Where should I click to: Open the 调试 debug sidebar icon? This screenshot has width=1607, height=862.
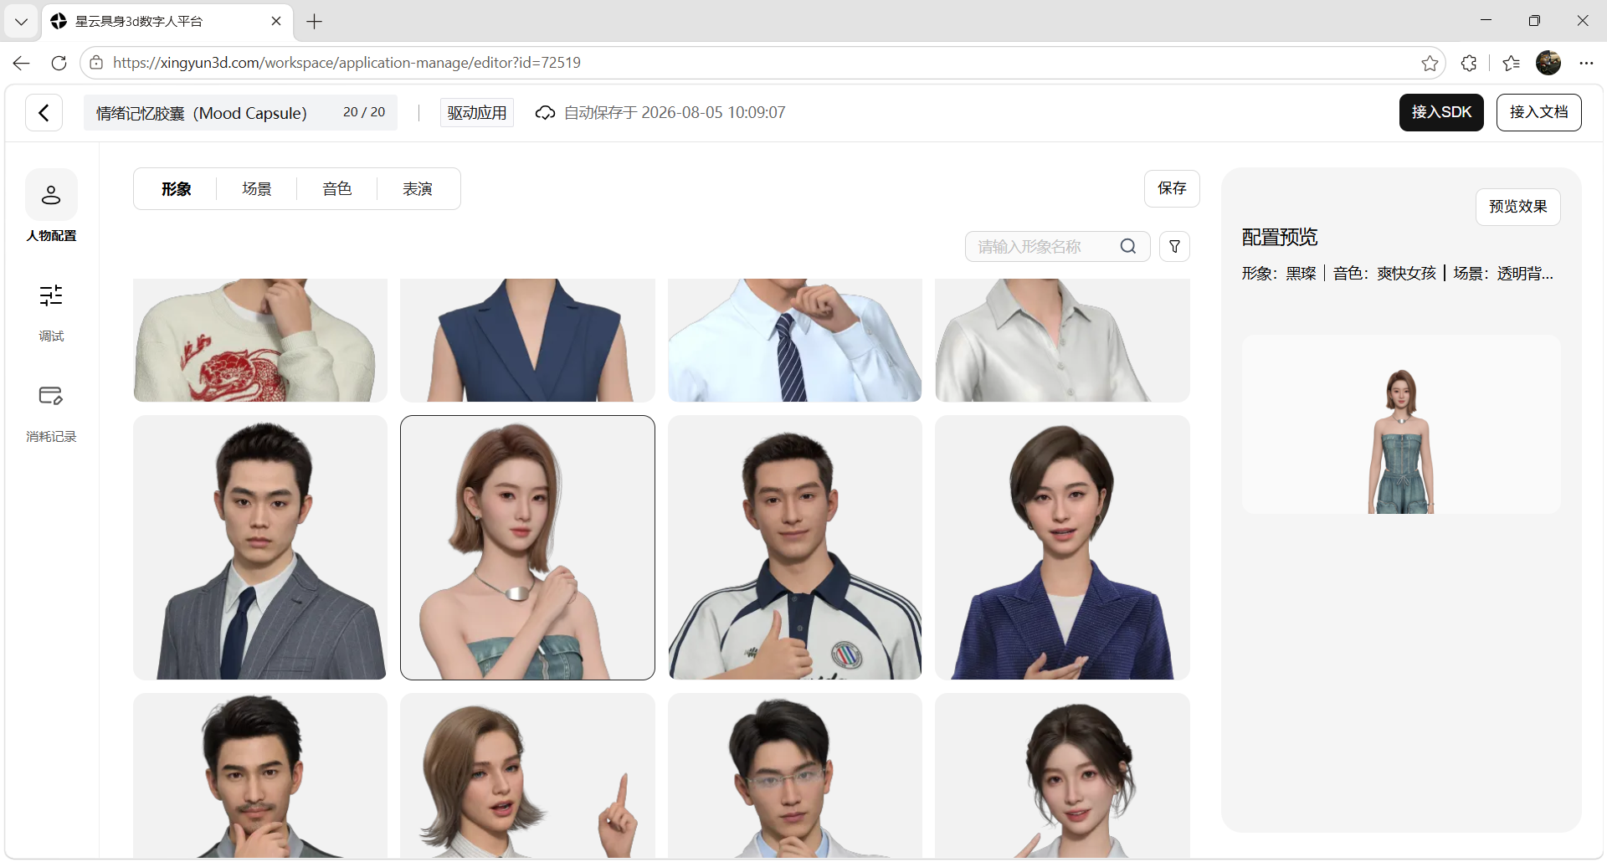coord(51,295)
